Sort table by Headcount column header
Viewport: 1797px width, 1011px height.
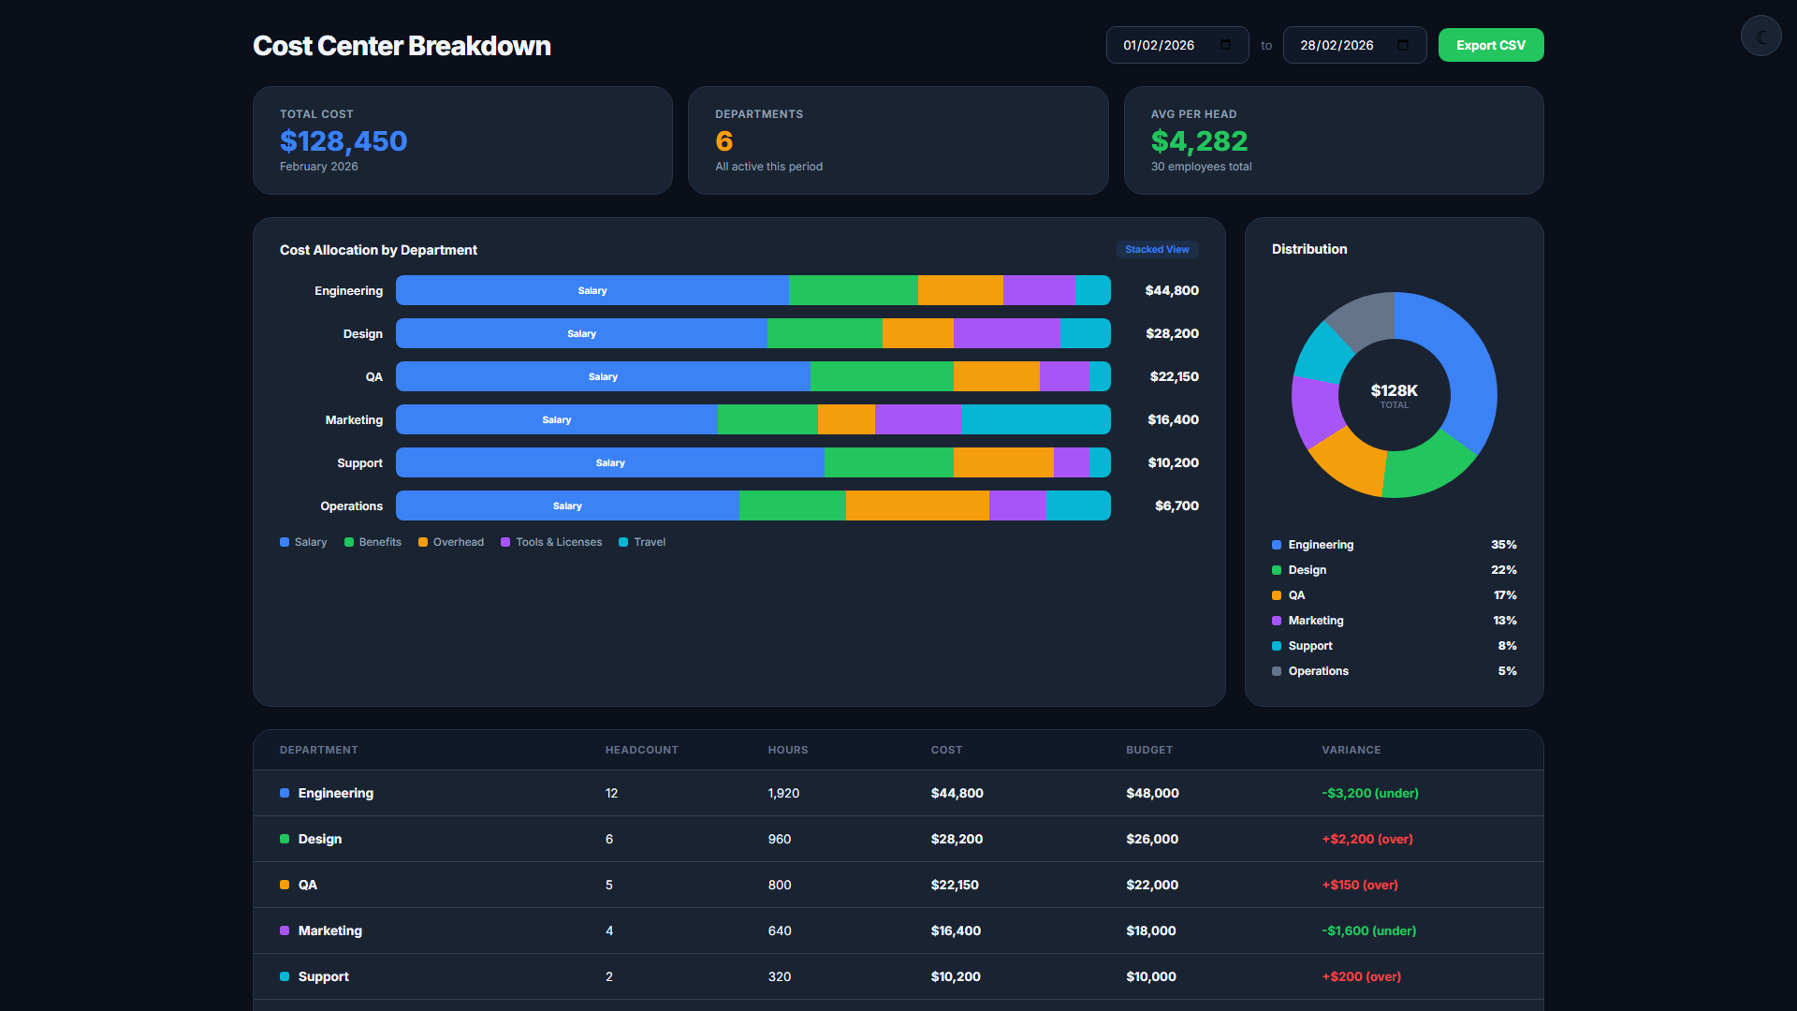pos(641,750)
